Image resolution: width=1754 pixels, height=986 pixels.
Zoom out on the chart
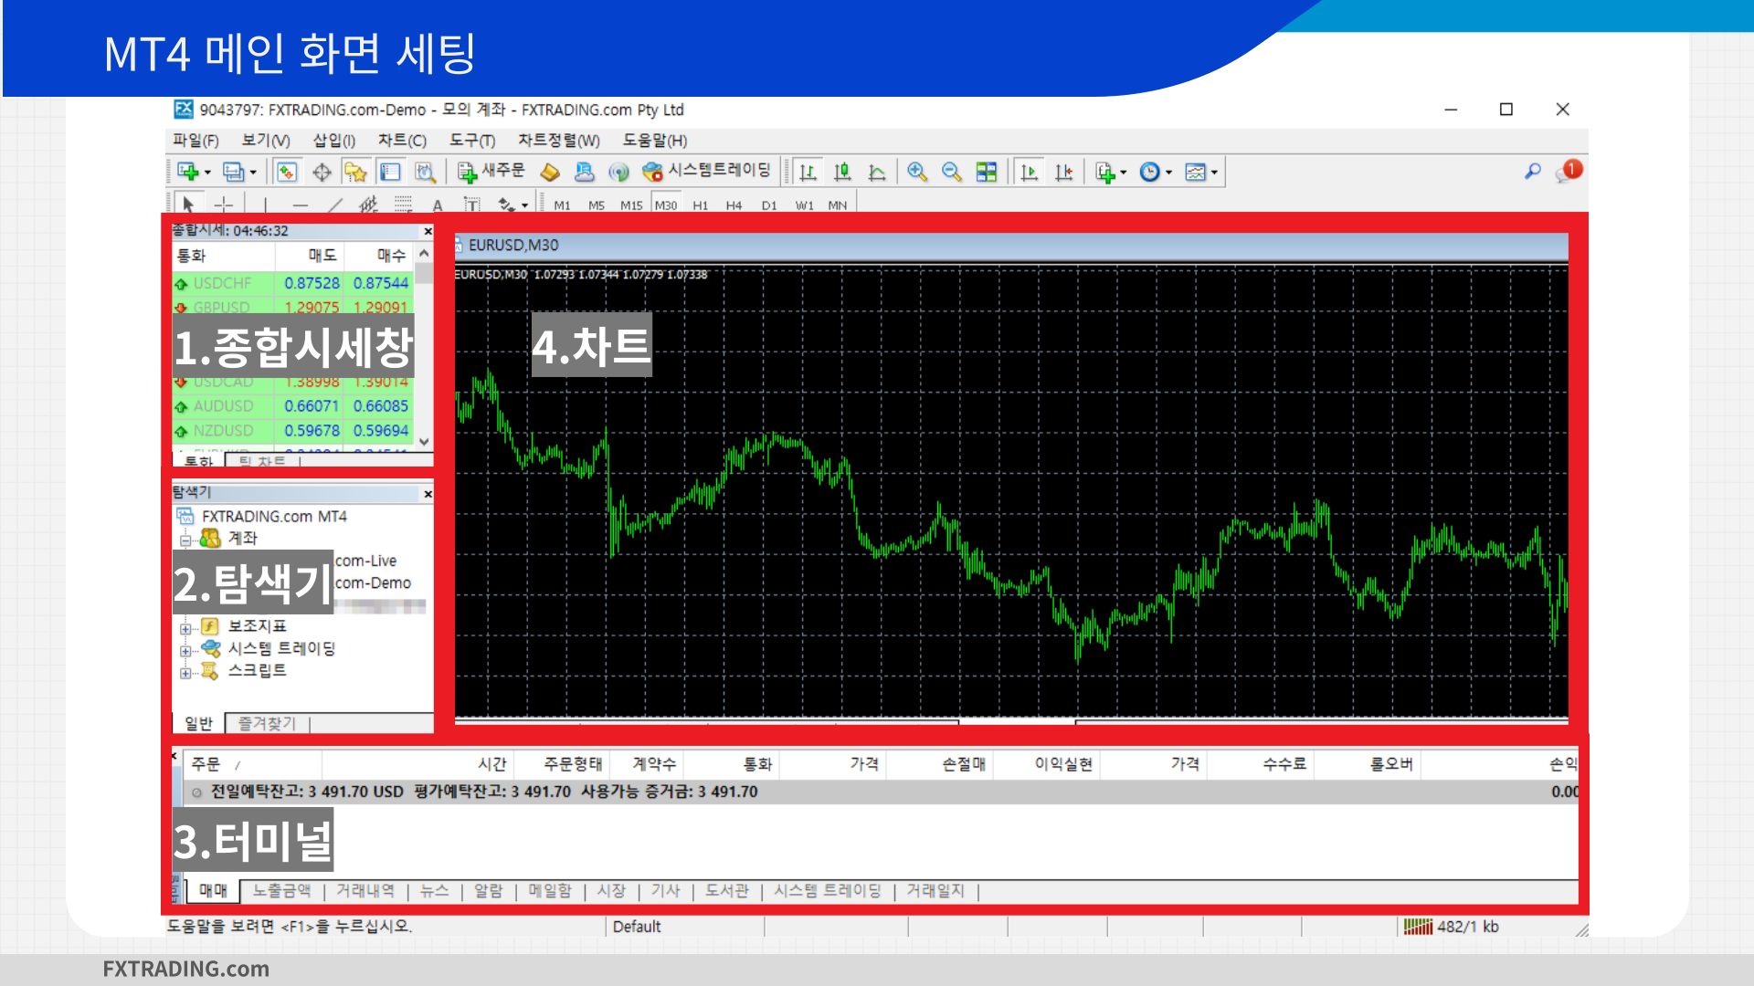coord(952,172)
